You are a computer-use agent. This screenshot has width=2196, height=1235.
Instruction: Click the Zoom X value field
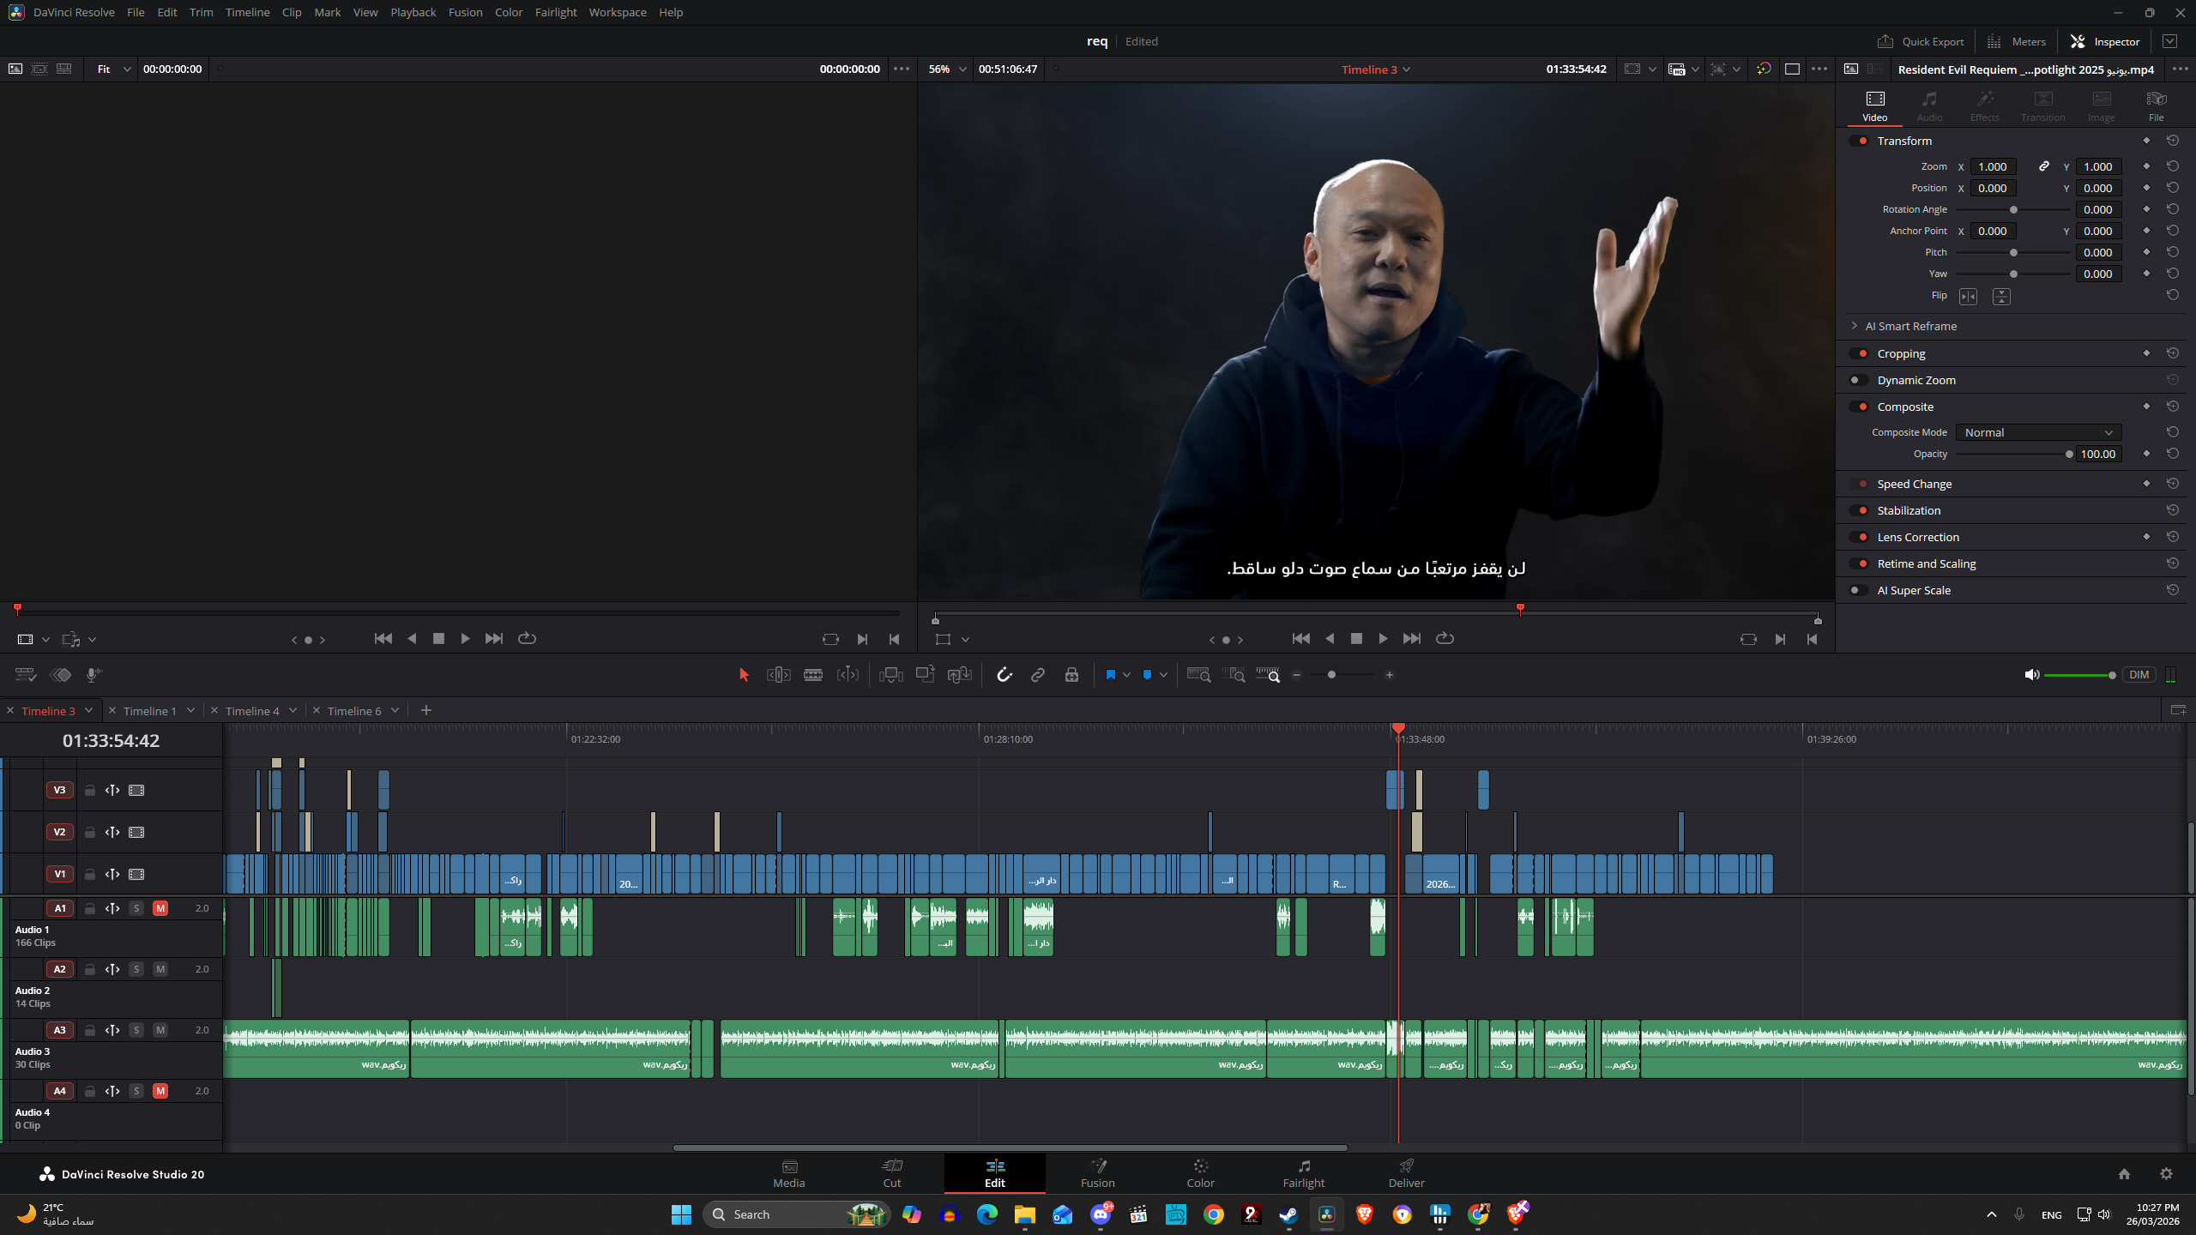tap(1992, 166)
